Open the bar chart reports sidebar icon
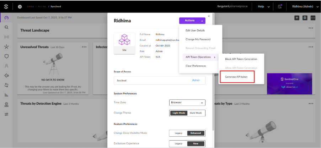321x148 pixels. (6, 95)
